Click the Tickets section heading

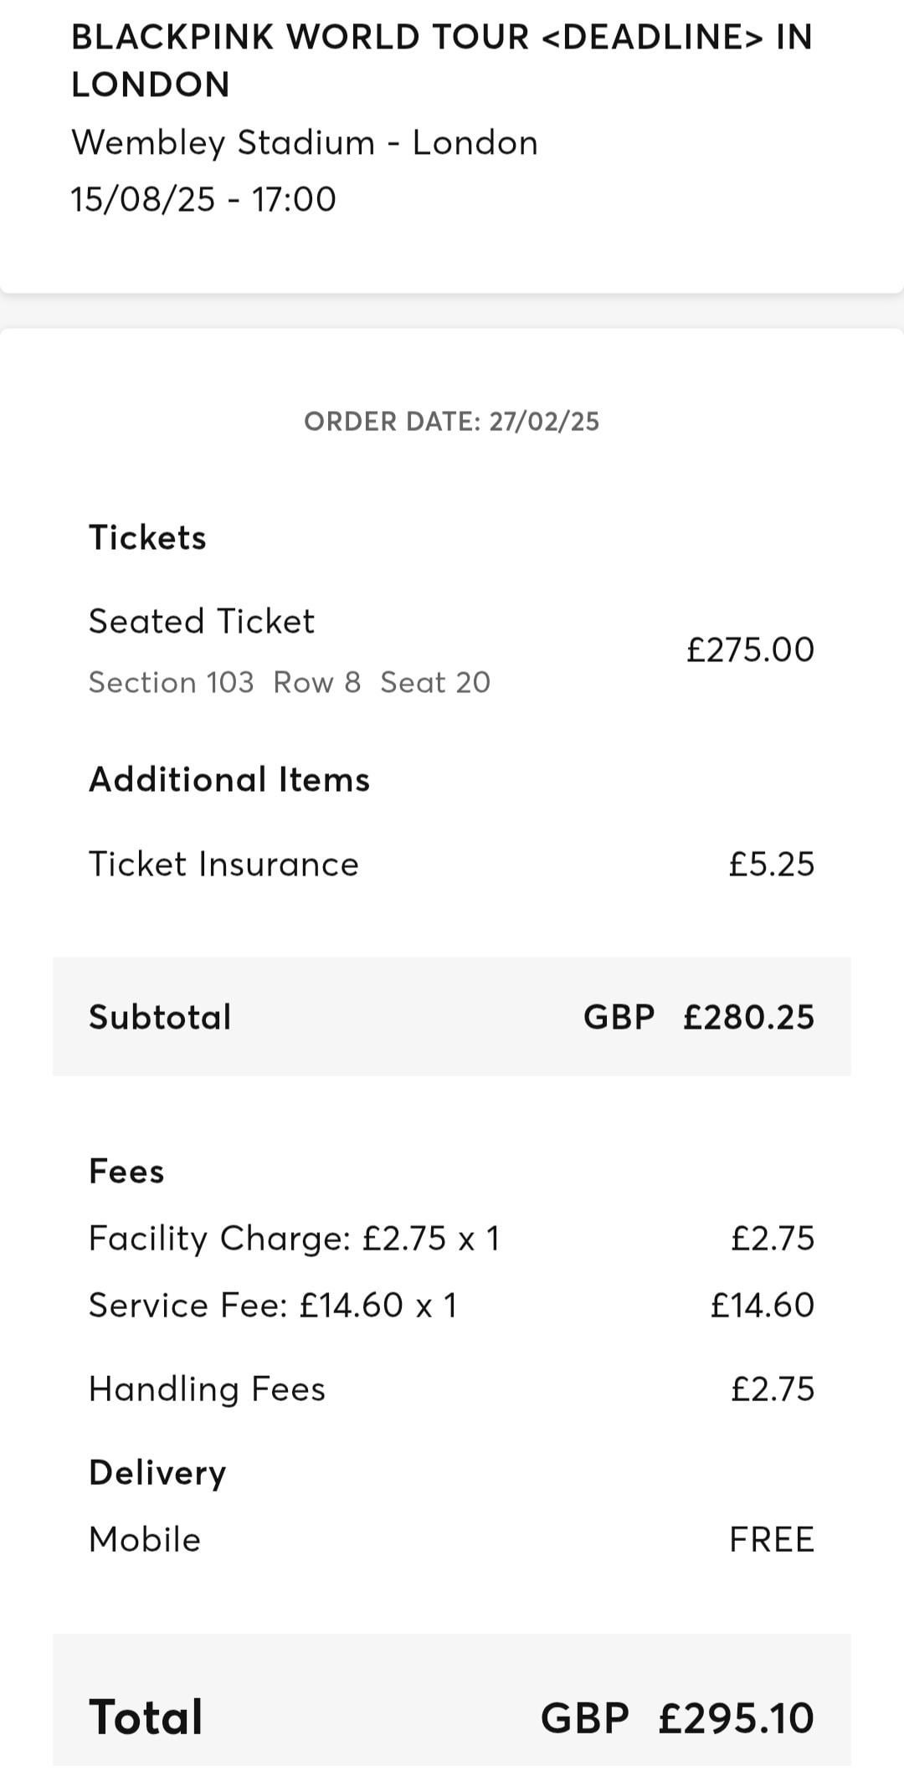[147, 537]
